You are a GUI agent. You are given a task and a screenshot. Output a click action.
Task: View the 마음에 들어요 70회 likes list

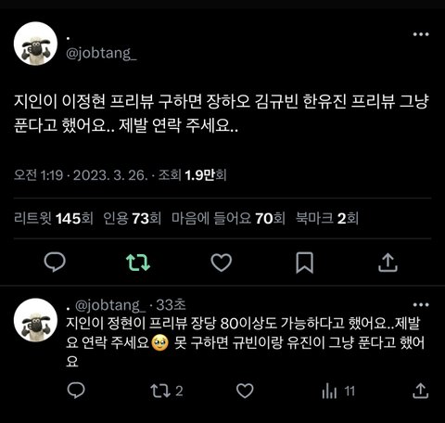point(228,218)
